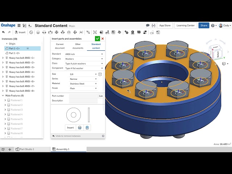Open the versions and history graph icon
This screenshot has height=174, width=232.
point(25,25)
